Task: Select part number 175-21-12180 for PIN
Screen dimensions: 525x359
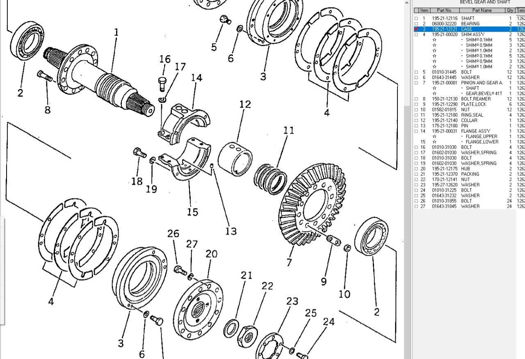Action: (x=444, y=126)
